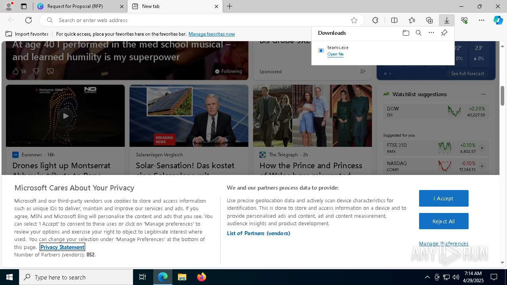507x285 pixels.
Task: Open List of Partners (vendors) link
Action: coord(259,233)
